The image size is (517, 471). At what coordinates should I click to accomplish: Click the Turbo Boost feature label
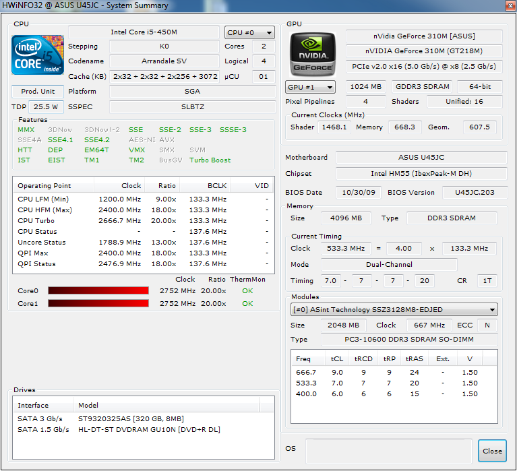[210, 160]
